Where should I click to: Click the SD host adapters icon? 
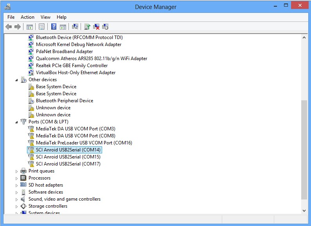[23, 185]
